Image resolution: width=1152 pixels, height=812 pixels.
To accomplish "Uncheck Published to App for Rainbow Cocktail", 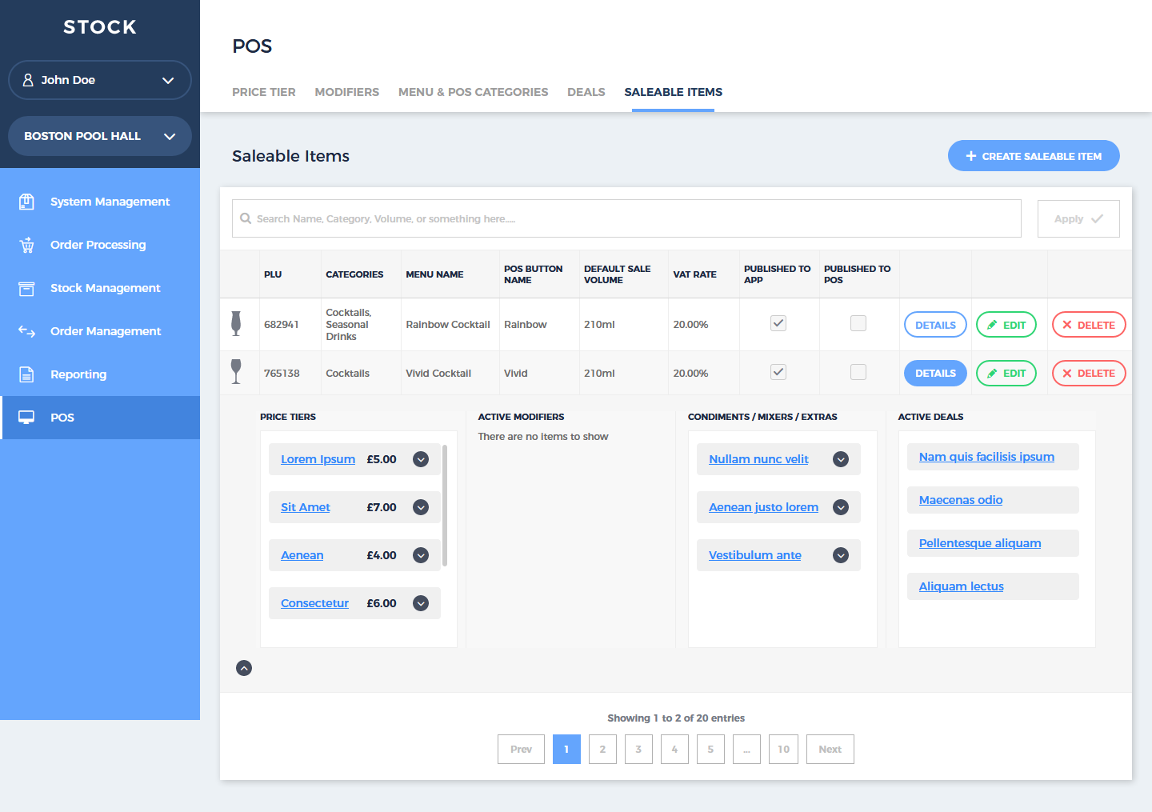I will [x=778, y=322].
